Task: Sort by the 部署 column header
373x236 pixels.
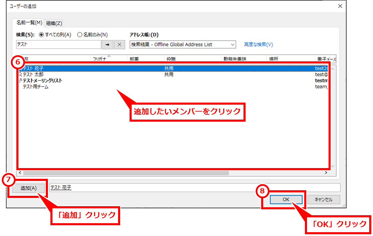Action: click(x=146, y=59)
